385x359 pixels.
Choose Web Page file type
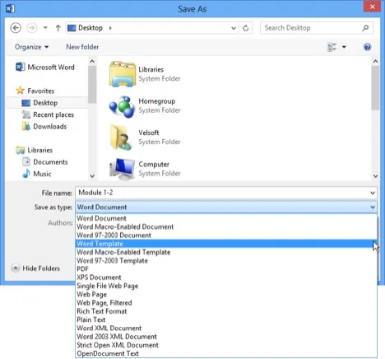[x=226, y=294]
